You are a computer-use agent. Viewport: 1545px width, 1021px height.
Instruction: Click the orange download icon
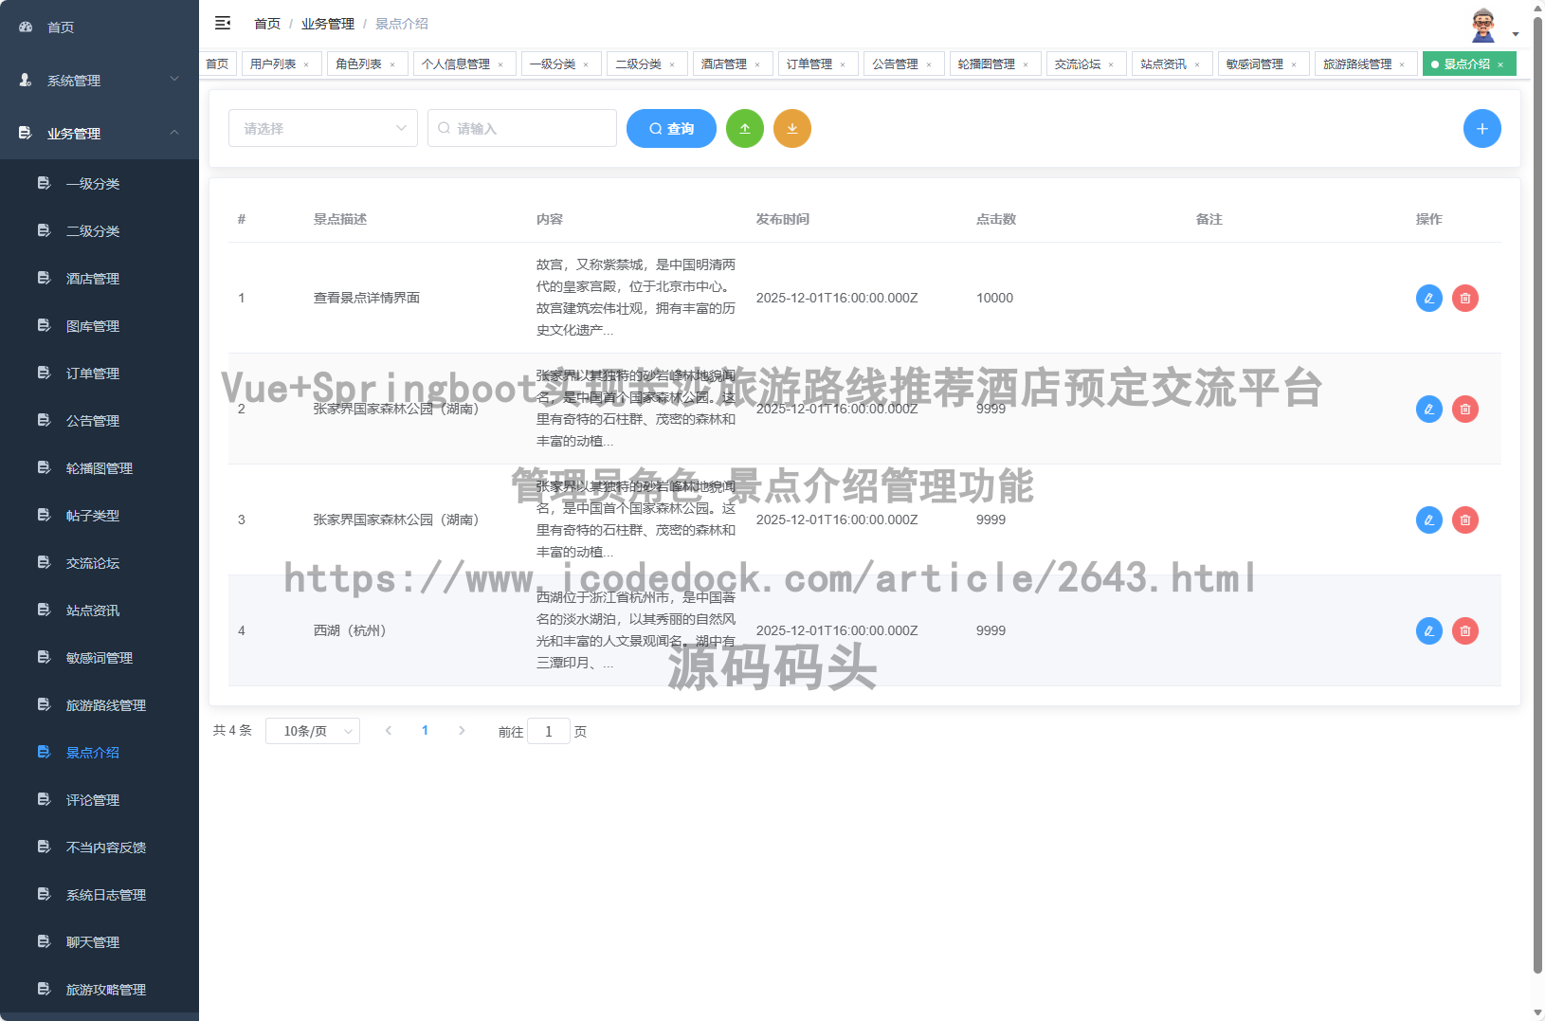pyautogui.click(x=792, y=128)
